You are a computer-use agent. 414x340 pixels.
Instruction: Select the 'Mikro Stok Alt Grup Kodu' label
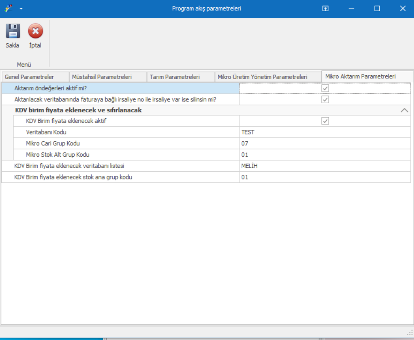click(x=57, y=155)
